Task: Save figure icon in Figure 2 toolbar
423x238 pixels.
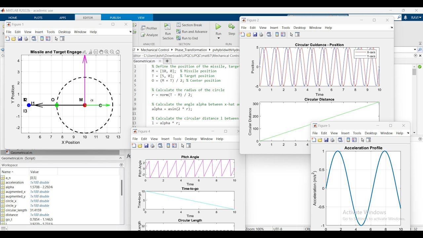Action: pos(255,34)
